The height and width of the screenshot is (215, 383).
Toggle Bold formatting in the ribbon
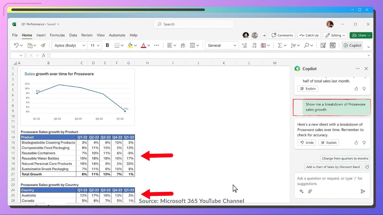107,46
